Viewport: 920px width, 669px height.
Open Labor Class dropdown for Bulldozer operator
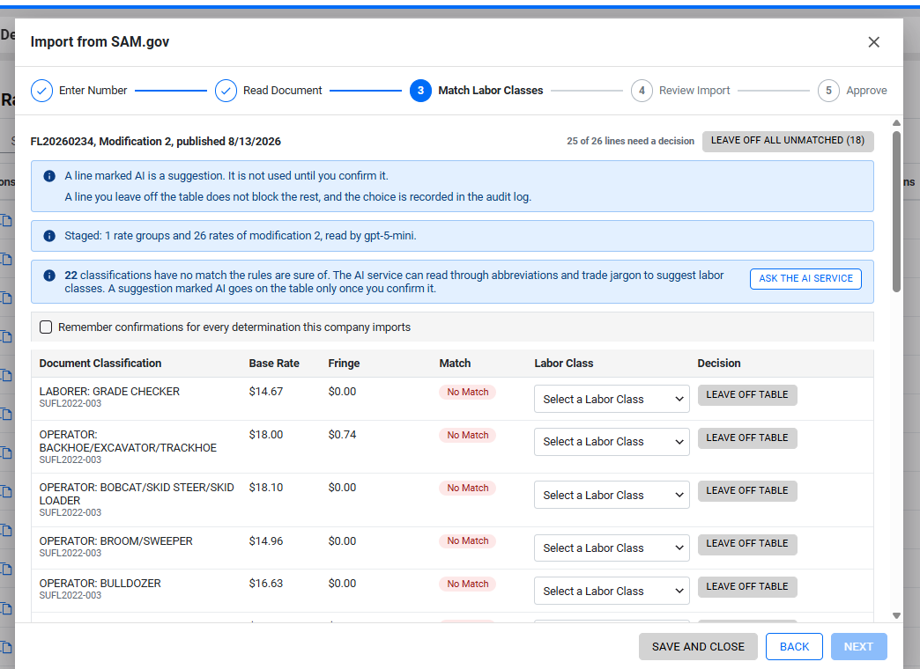pos(612,591)
